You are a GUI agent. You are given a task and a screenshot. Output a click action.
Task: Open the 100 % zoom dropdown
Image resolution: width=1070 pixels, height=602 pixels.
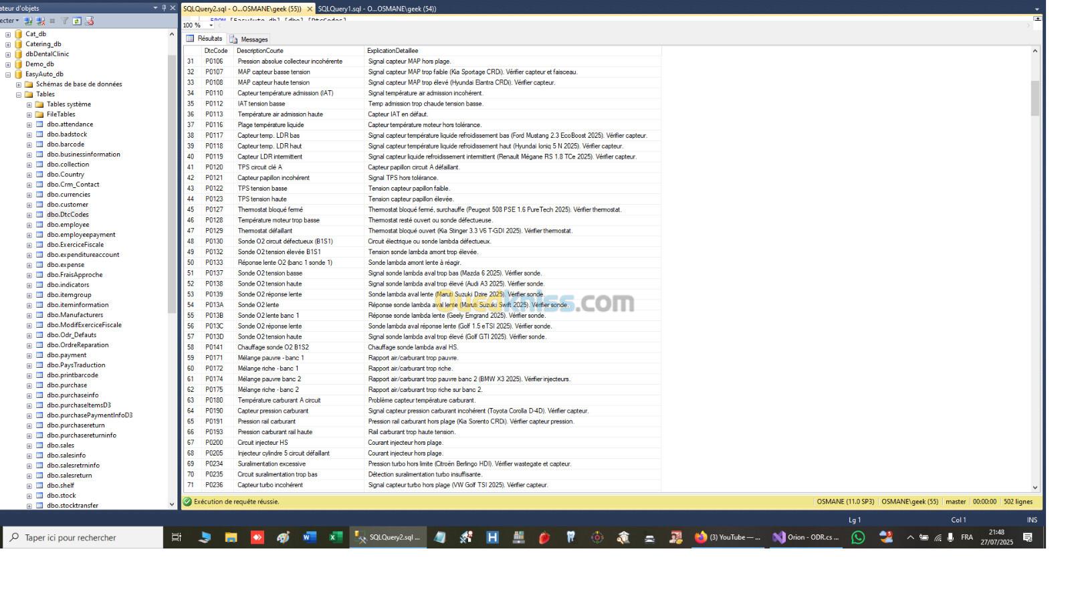pyautogui.click(x=211, y=25)
